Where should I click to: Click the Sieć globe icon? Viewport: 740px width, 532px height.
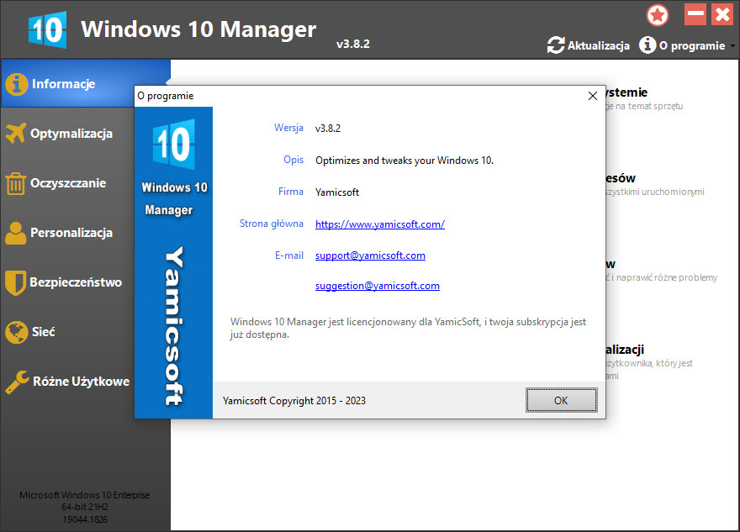pos(17,332)
